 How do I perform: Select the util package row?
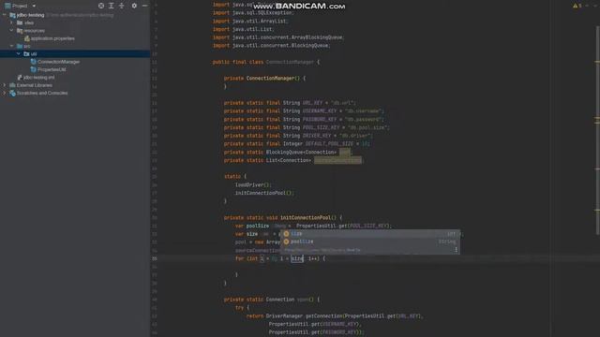point(75,54)
